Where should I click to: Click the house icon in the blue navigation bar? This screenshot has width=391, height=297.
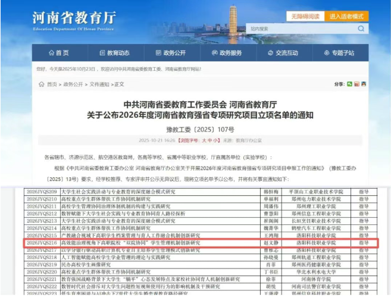tap(51, 53)
